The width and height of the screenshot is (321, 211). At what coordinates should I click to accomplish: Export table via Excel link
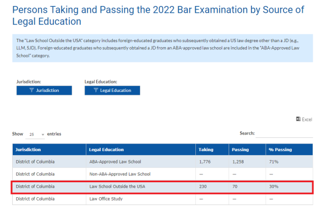pos(304,119)
